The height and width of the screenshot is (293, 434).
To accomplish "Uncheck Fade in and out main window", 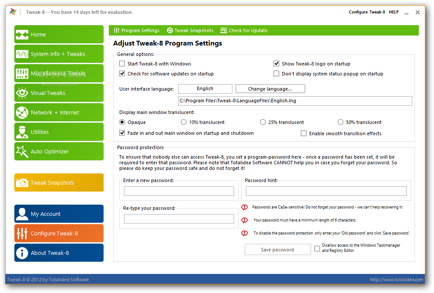I will coord(122,133).
